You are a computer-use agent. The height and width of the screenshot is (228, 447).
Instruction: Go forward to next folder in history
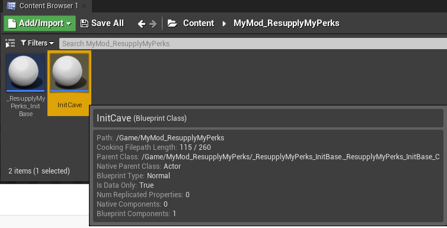(x=153, y=24)
